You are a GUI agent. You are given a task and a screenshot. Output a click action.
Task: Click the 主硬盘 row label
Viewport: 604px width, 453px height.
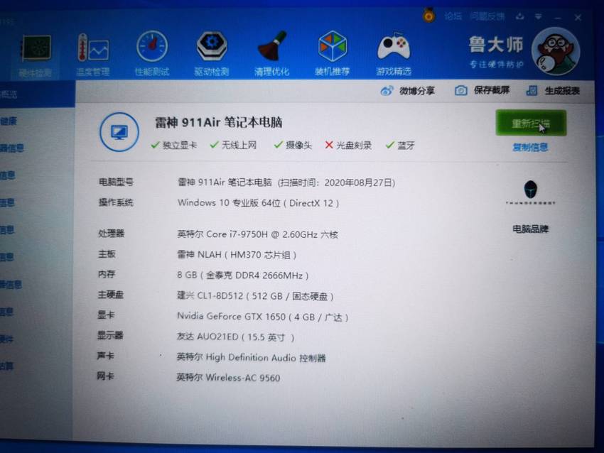(x=111, y=295)
